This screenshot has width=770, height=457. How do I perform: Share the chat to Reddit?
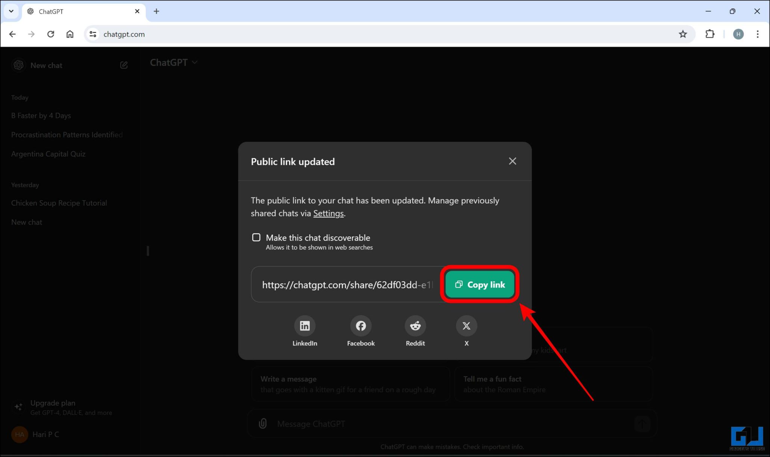[415, 326]
